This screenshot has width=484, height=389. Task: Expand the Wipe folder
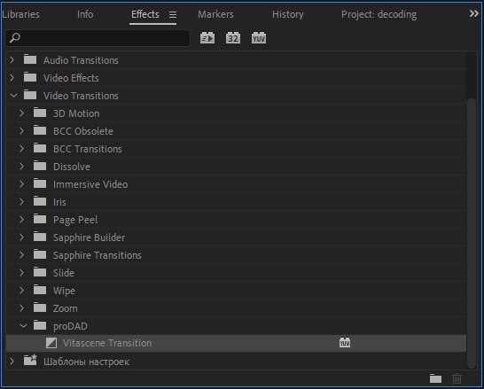21,291
